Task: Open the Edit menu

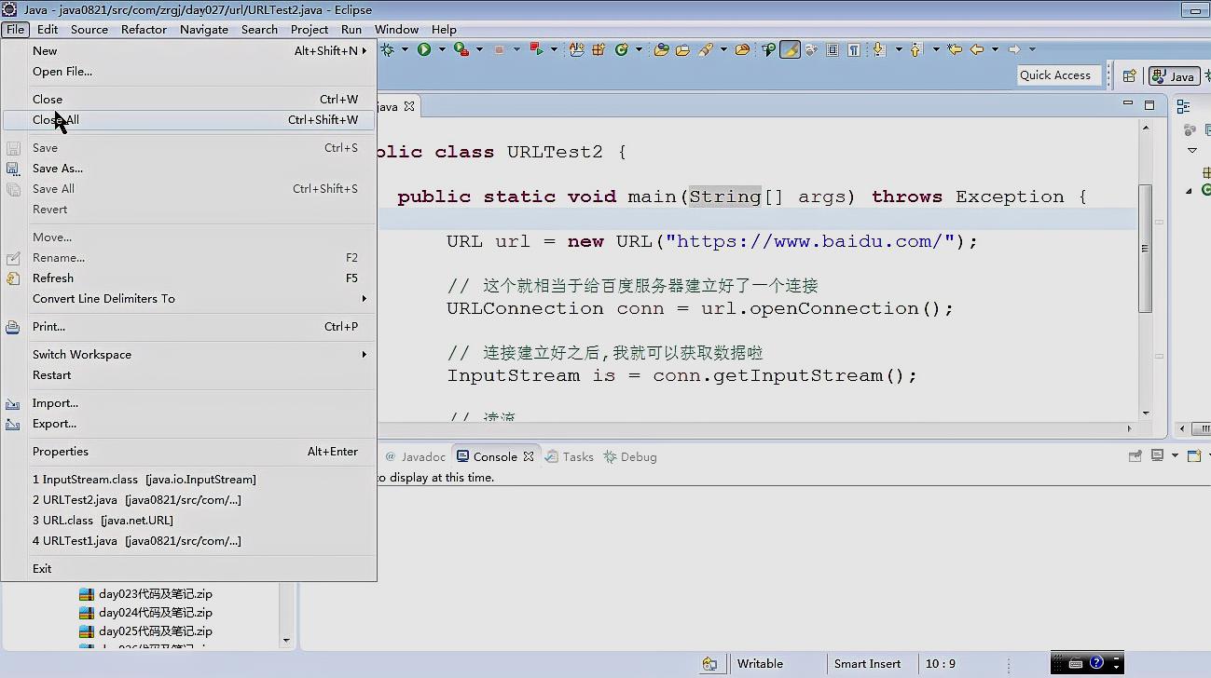Action: pos(48,29)
